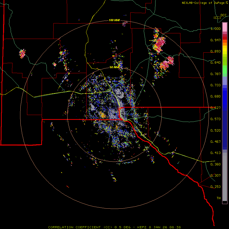Screen dimensions: 229x229
Task: Click the 0.680 legend value
Action: (216, 96)
